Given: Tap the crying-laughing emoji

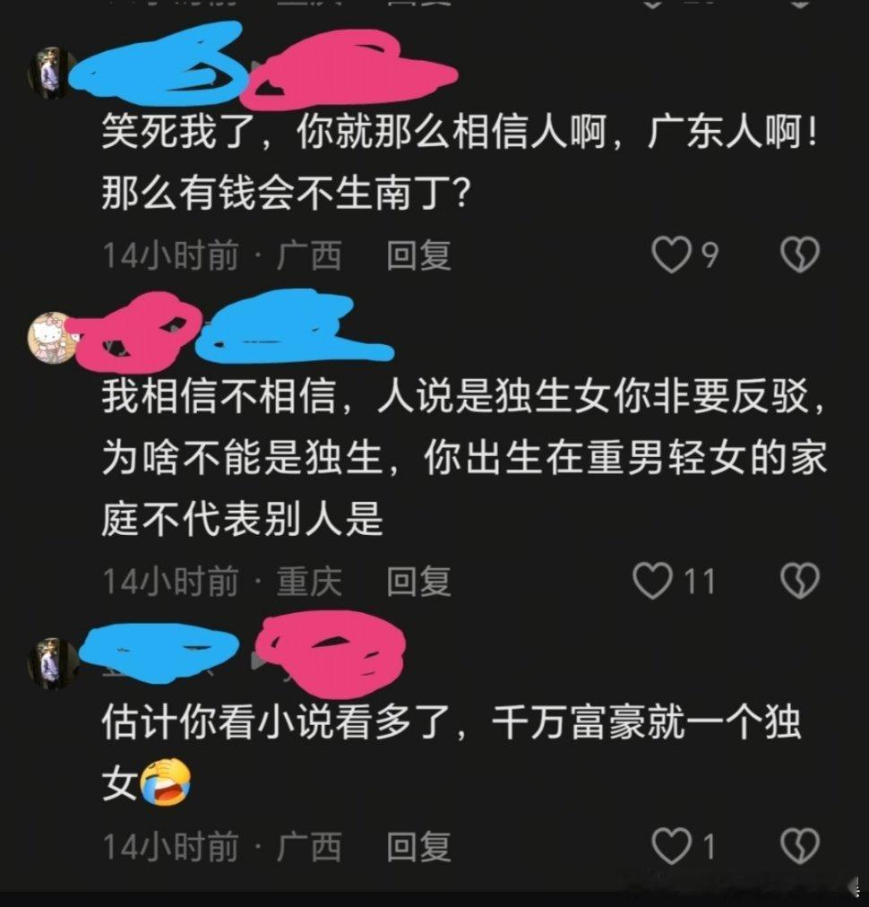Looking at the screenshot, I should pos(166,782).
